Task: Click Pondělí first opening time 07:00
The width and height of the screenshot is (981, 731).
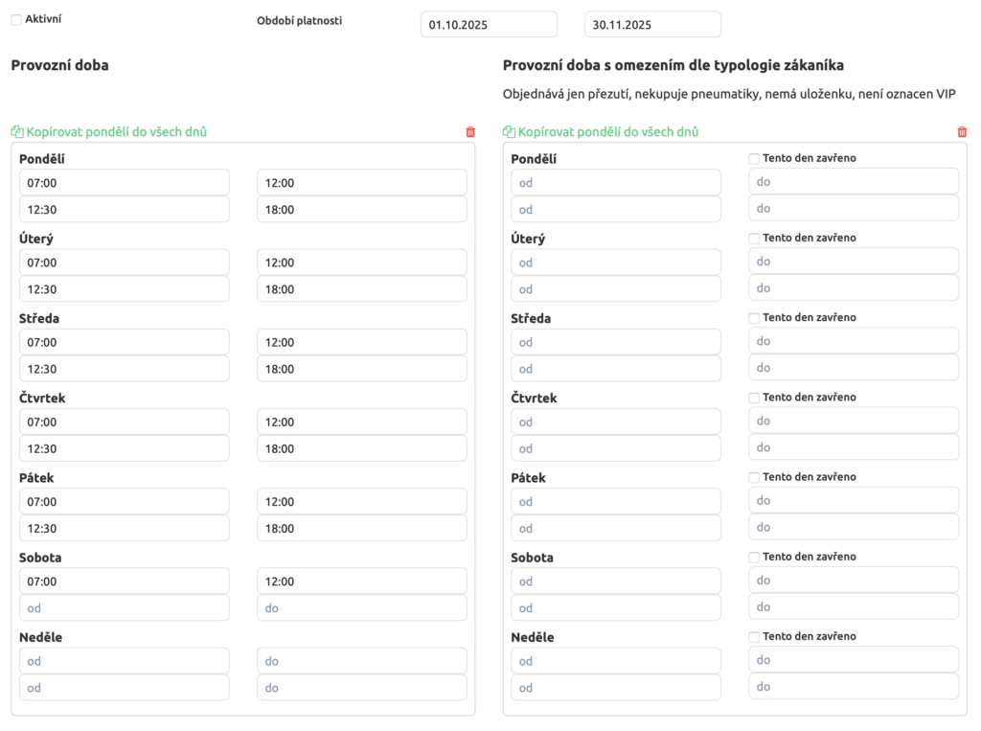Action: [x=125, y=183]
